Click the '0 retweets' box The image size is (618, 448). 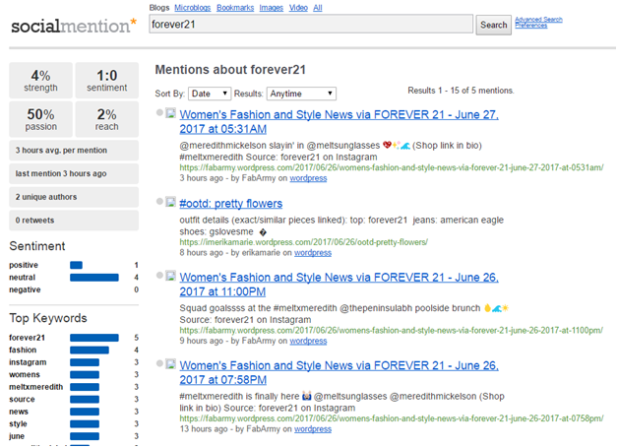point(74,220)
